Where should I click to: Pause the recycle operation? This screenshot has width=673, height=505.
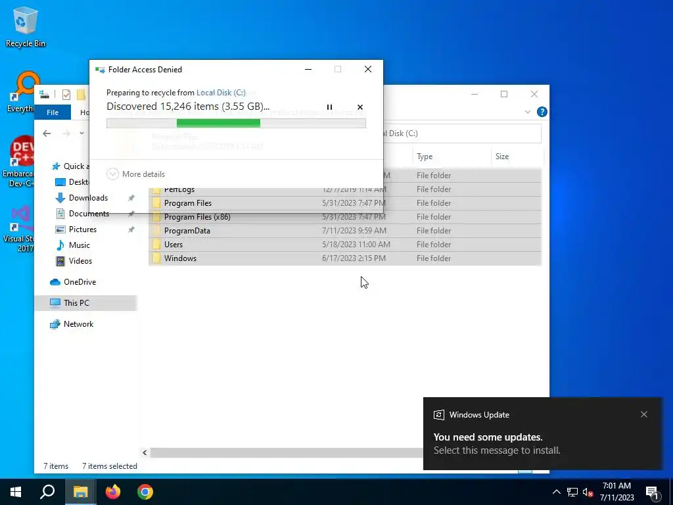[x=329, y=107]
